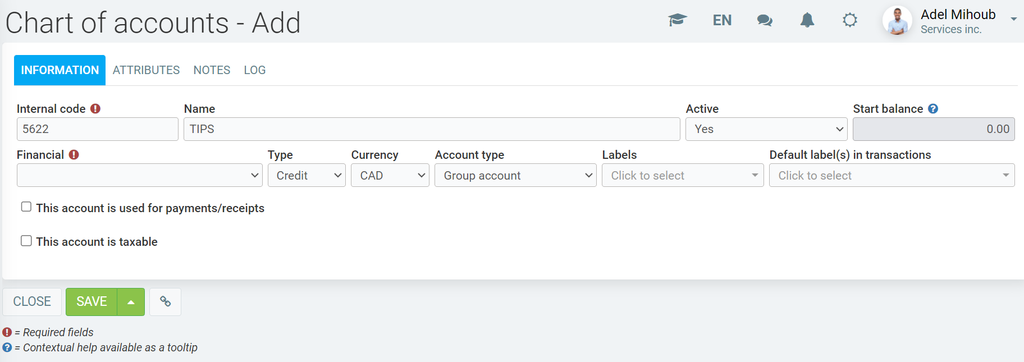Click the Close button
1024x362 pixels.
32,302
